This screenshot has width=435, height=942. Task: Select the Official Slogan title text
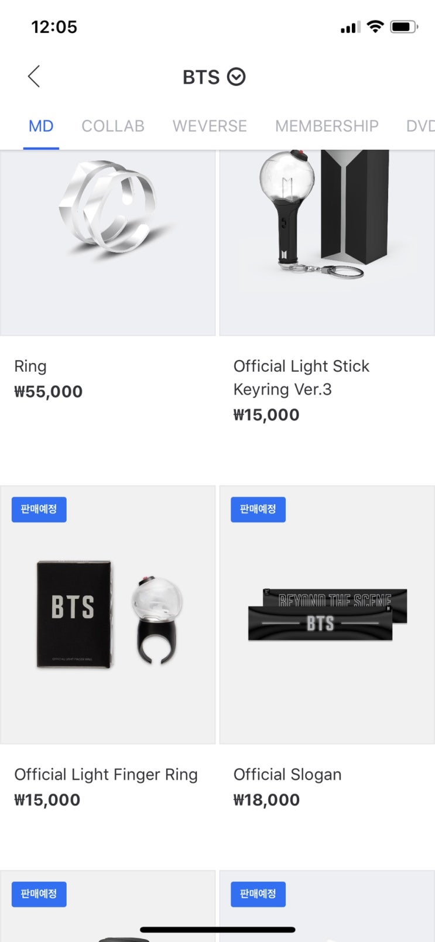tap(287, 775)
